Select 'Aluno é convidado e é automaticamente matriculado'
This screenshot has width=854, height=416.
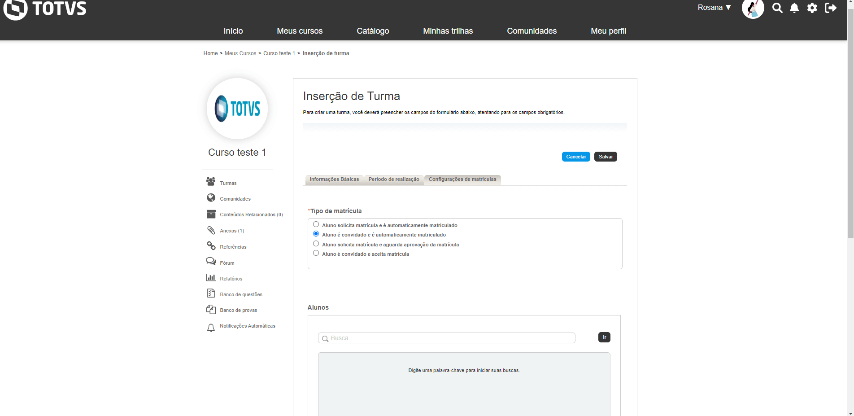[x=316, y=234]
